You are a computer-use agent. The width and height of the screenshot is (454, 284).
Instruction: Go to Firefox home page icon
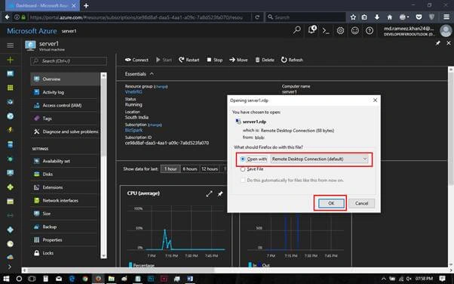[390, 17]
